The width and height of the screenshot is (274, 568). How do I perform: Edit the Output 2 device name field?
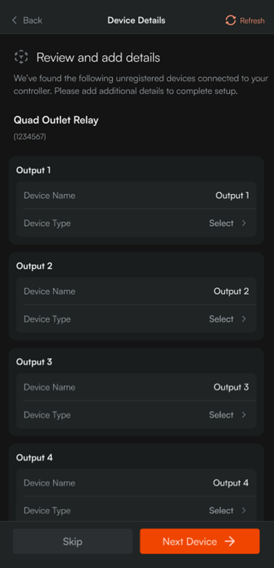coord(136,291)
